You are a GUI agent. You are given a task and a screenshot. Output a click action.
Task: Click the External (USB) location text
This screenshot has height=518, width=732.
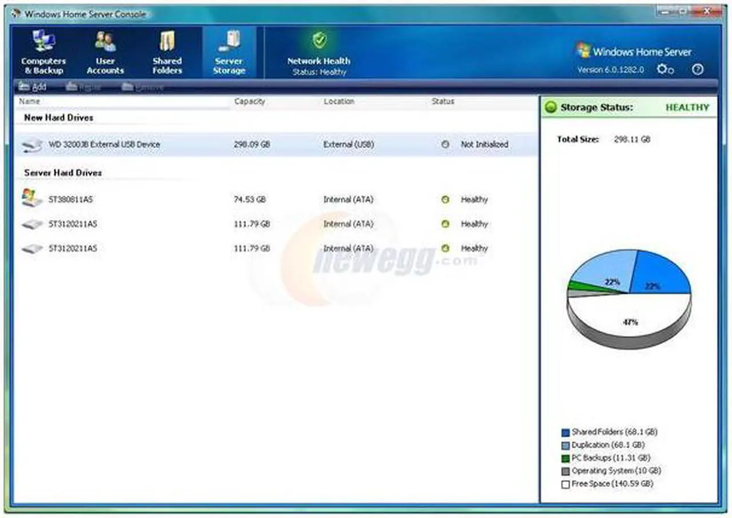(x=348, y=145)
